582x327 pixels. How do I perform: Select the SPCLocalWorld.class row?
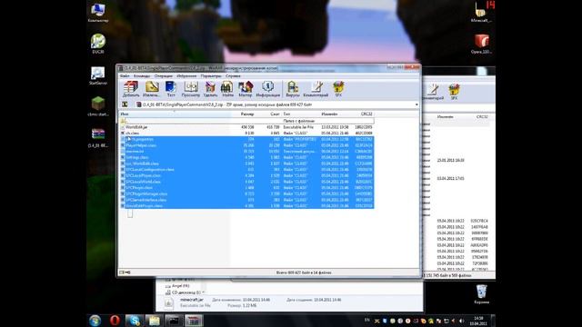pyautogui.click(x=247, y=182)
